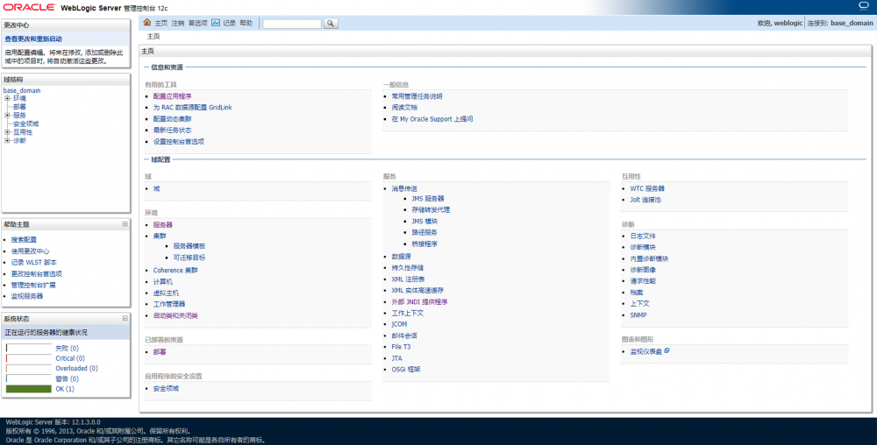Click the Overloaded (0) health status link

pos(76,369)
